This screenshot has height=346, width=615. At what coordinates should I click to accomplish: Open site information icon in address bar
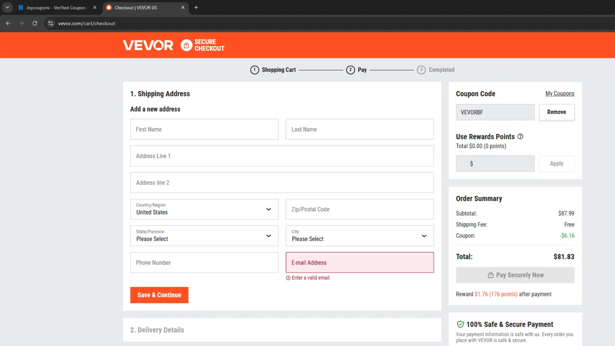coord(50,23)
